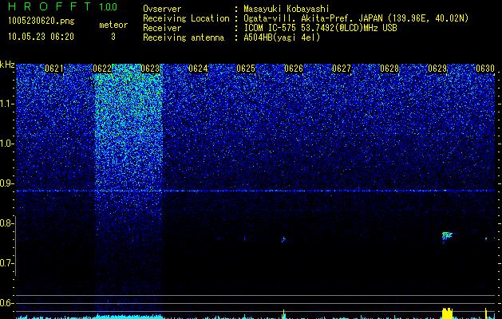Click the 0624 time marker
This screenshot has width=502, height=319.
198,69
